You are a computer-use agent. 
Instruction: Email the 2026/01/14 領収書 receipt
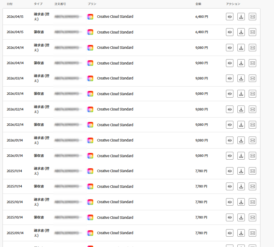(253, 156)
